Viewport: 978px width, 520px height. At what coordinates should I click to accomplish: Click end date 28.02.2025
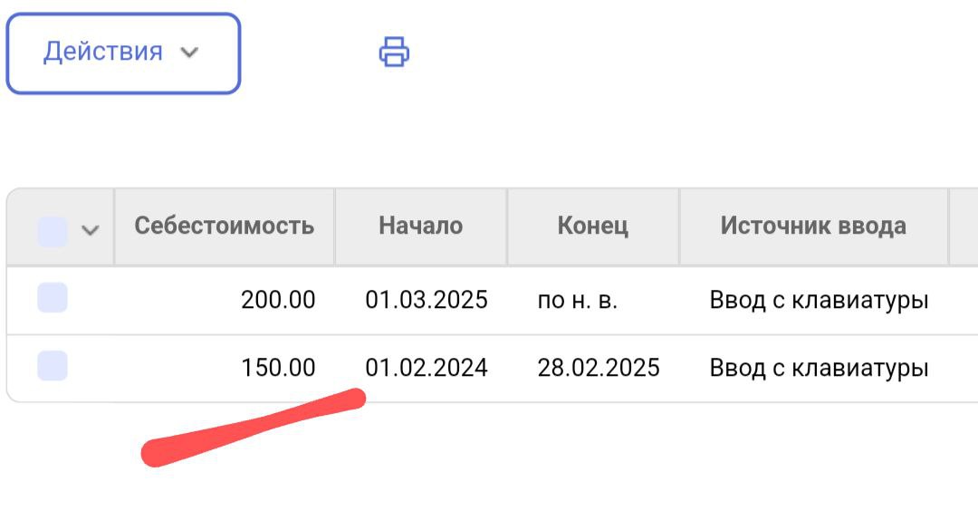click(599, 368)
